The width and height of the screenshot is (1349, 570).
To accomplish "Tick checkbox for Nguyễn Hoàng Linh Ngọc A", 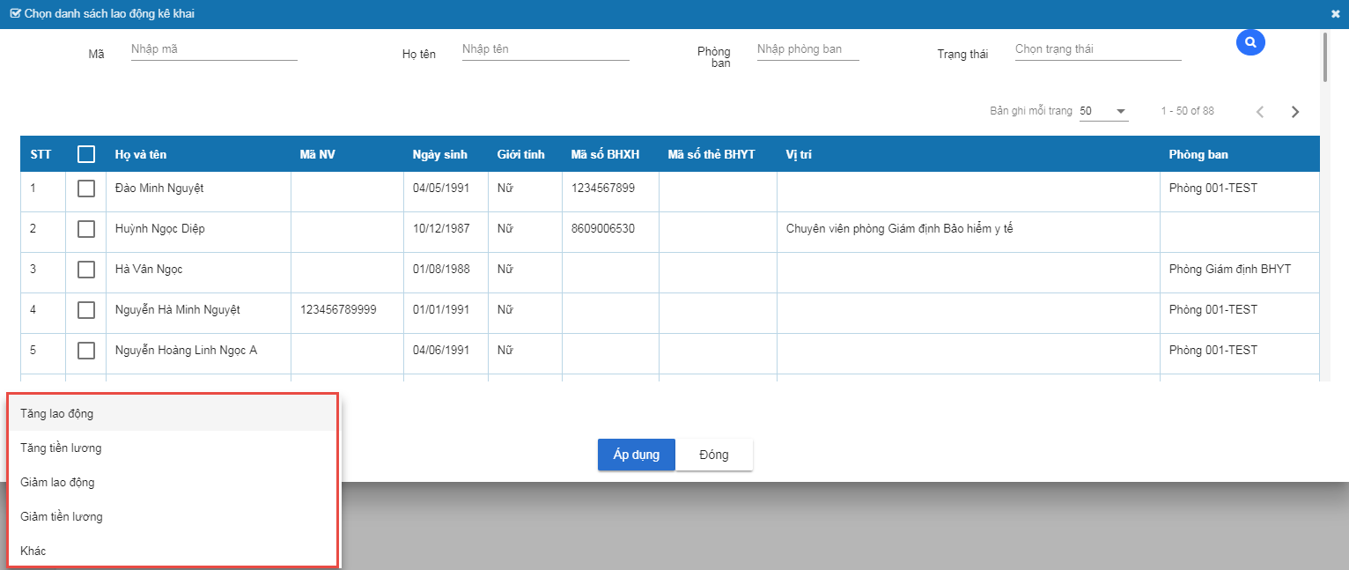I will [86, 351].
